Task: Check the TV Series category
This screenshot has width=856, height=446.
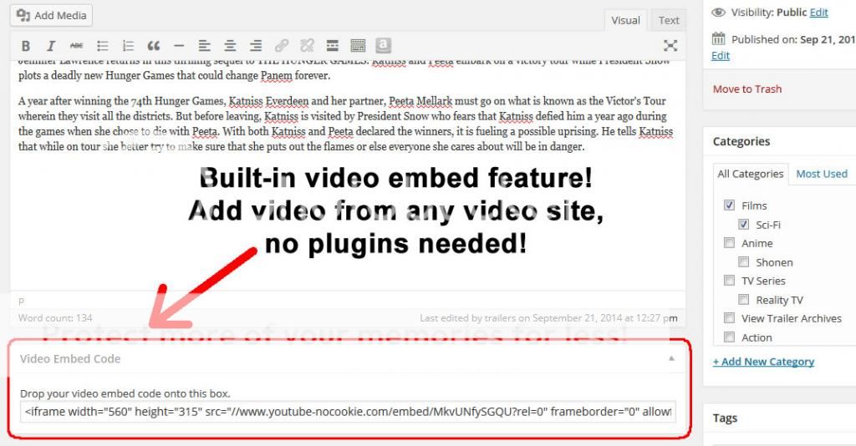Action: [729, 281]
